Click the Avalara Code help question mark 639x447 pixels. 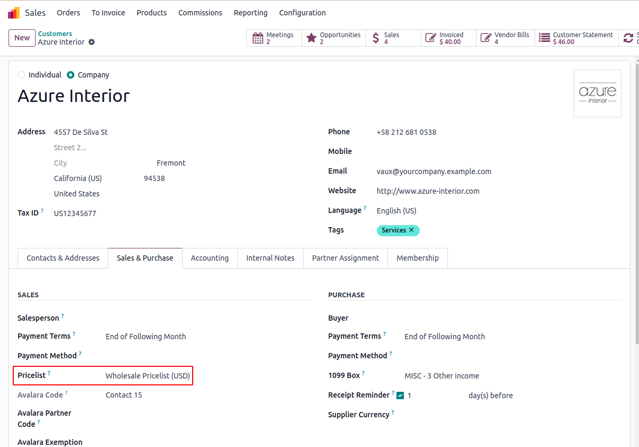click(67, 393)
